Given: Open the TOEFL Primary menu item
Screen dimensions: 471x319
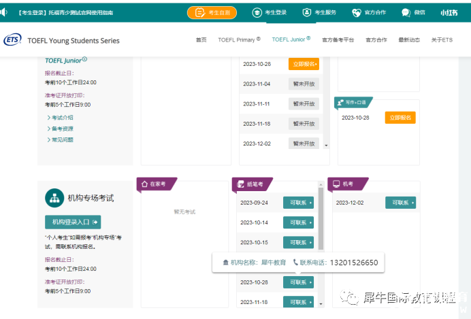Looking at the screenshot, I should click(239, 39).
